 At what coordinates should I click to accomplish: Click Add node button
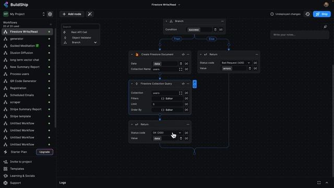72,14
